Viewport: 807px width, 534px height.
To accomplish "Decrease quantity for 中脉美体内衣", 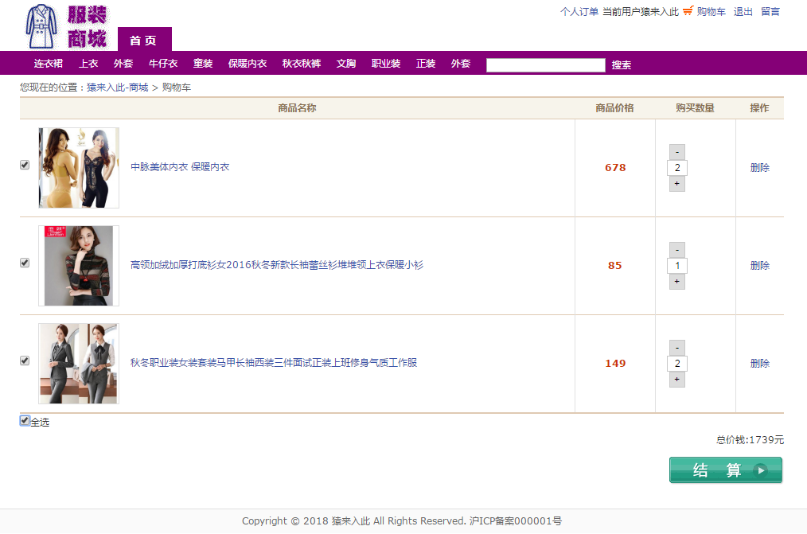I will (x=676, y=152).
